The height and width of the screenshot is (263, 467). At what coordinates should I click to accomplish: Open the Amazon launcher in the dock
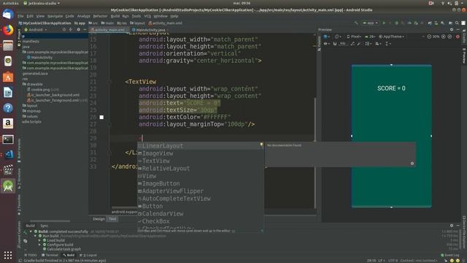pyautogui.click(x=8, y=123)
